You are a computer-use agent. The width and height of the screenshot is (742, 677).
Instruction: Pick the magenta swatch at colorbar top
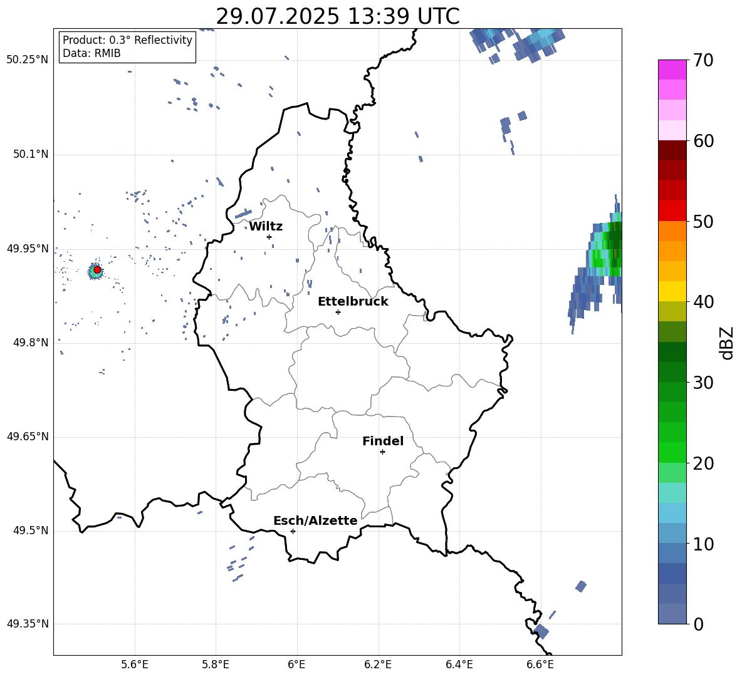click(x=672, y=70)
